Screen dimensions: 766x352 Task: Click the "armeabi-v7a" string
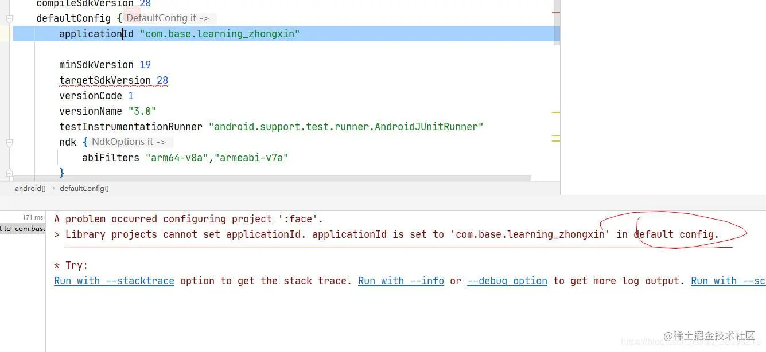click(x=251, y=158)
